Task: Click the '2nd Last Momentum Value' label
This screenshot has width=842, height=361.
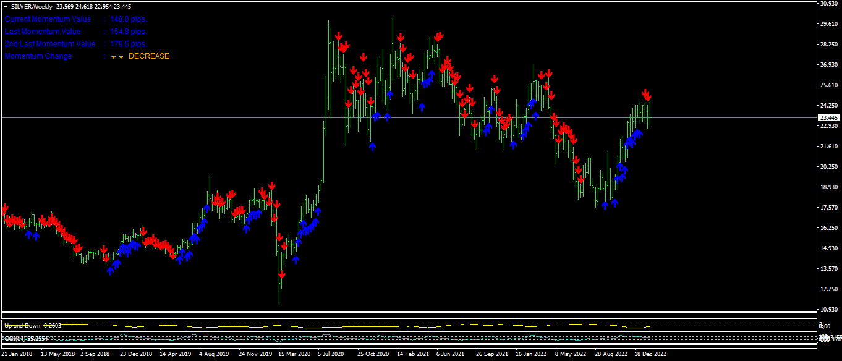Action: point(50,44)
